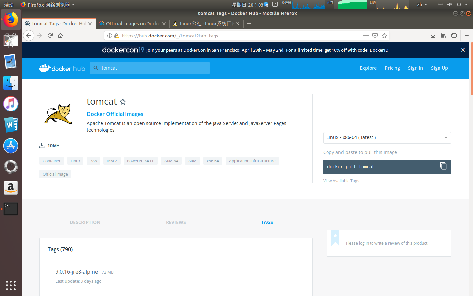
Task: Reload the current page
Action: tap(50, 36)
